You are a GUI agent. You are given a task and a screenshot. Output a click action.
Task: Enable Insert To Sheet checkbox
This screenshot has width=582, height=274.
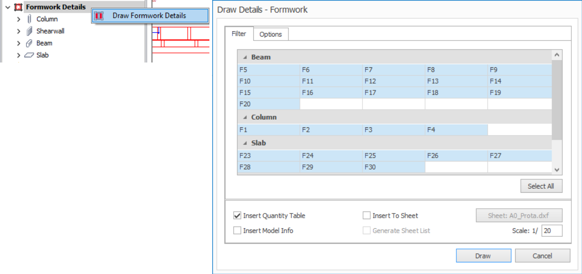pyautogui.click(x=367, y=216)
